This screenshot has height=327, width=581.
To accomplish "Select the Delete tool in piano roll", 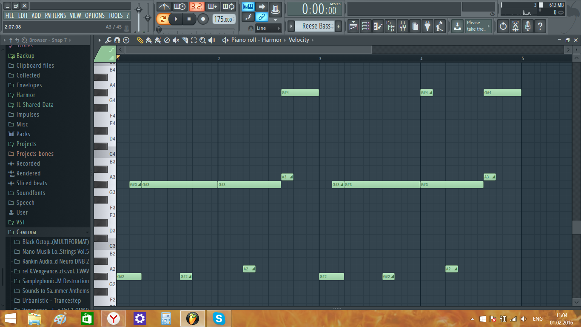I will click(167, 40).
